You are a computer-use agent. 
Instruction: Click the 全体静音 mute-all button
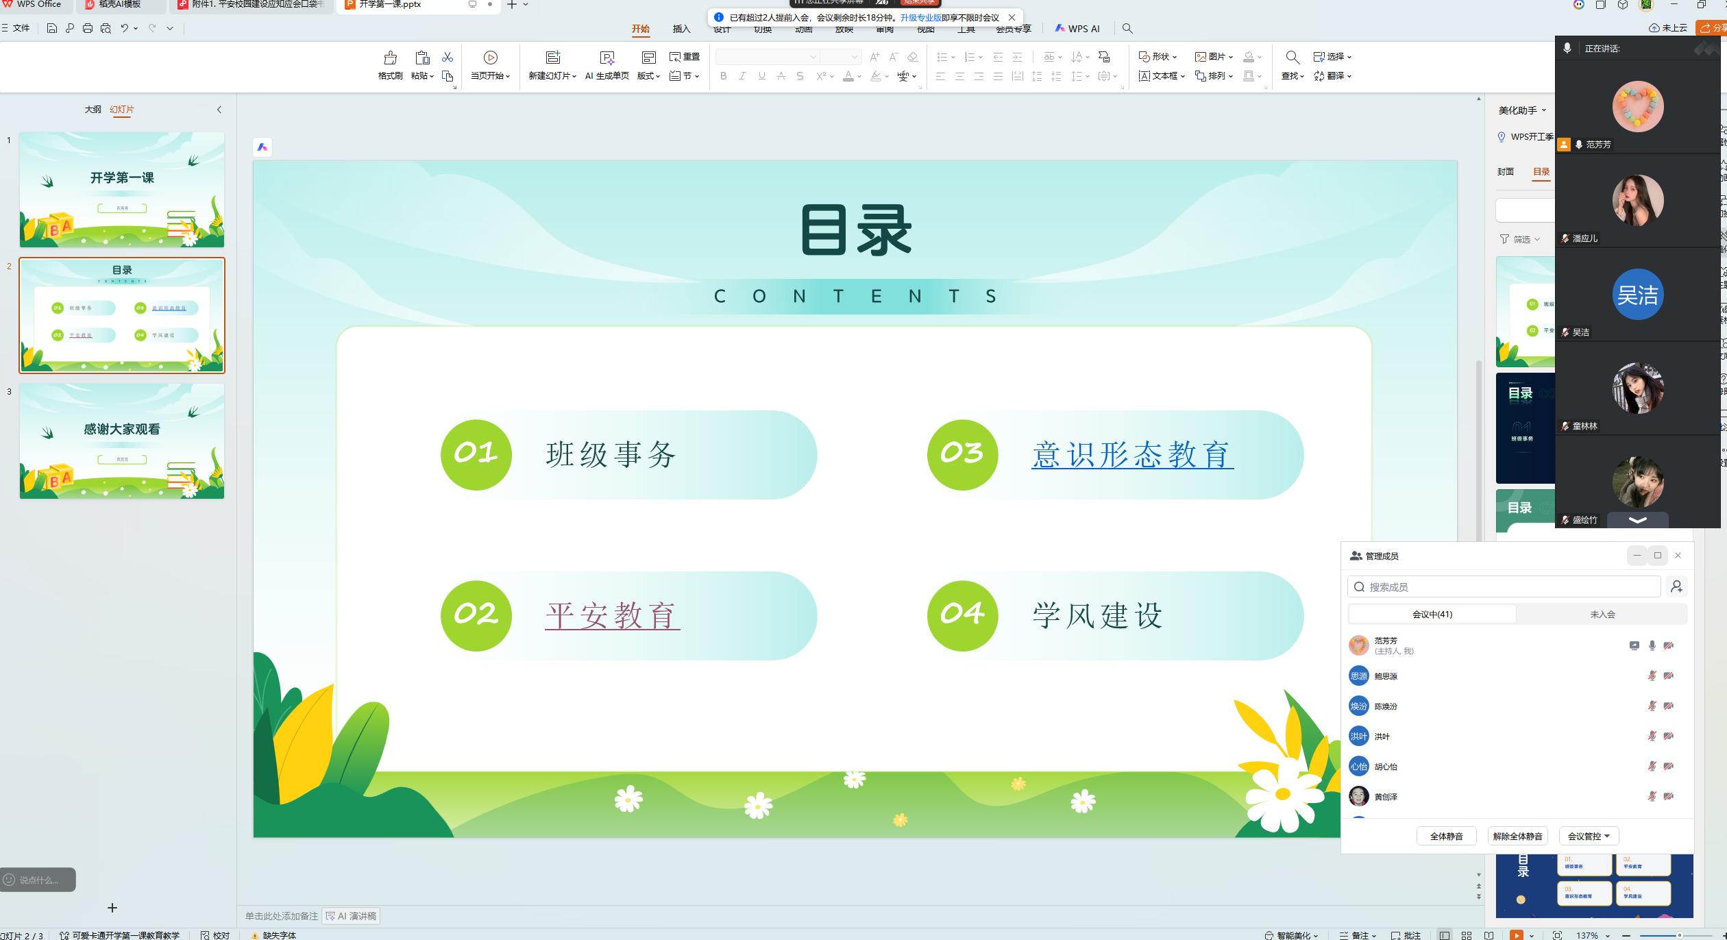1446,835
